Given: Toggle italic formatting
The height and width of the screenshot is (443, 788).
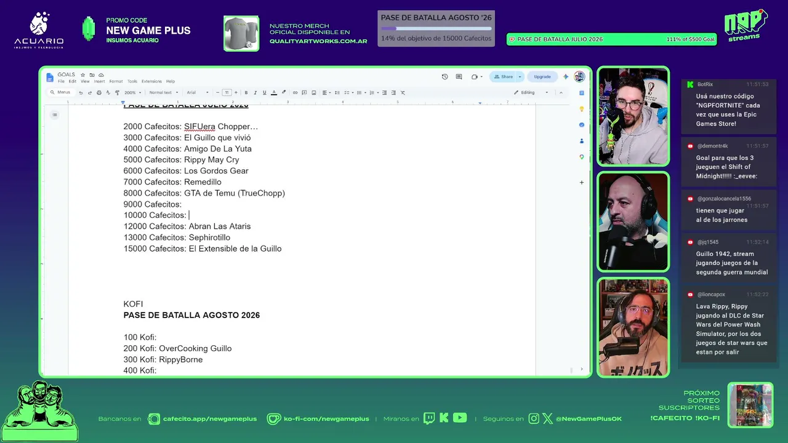Looking at the screenshot, I should tap(255, 93).
